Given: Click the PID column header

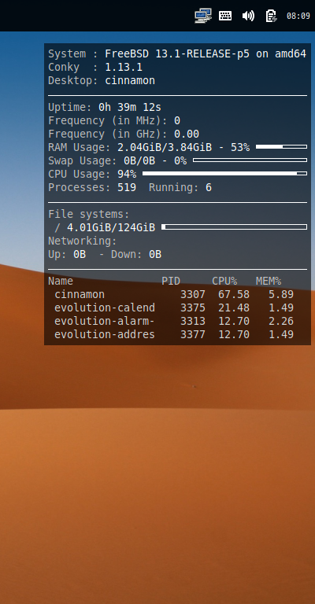Looking at the screenshot, I should point(171,282).
